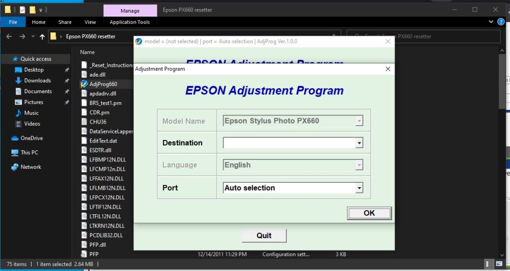Open the Language dropdown arrow
Viewport: 510px width, 271px height.
359,165
